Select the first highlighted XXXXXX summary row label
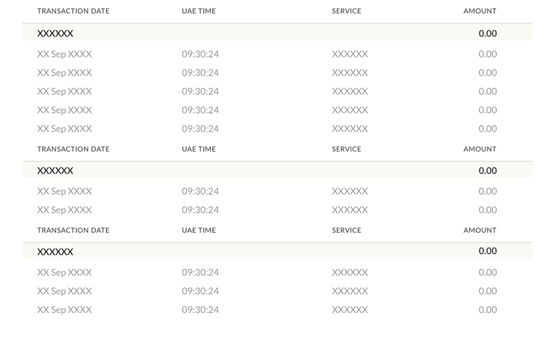Viewport: 555px width, 337px height. click(x=56, y=33)
